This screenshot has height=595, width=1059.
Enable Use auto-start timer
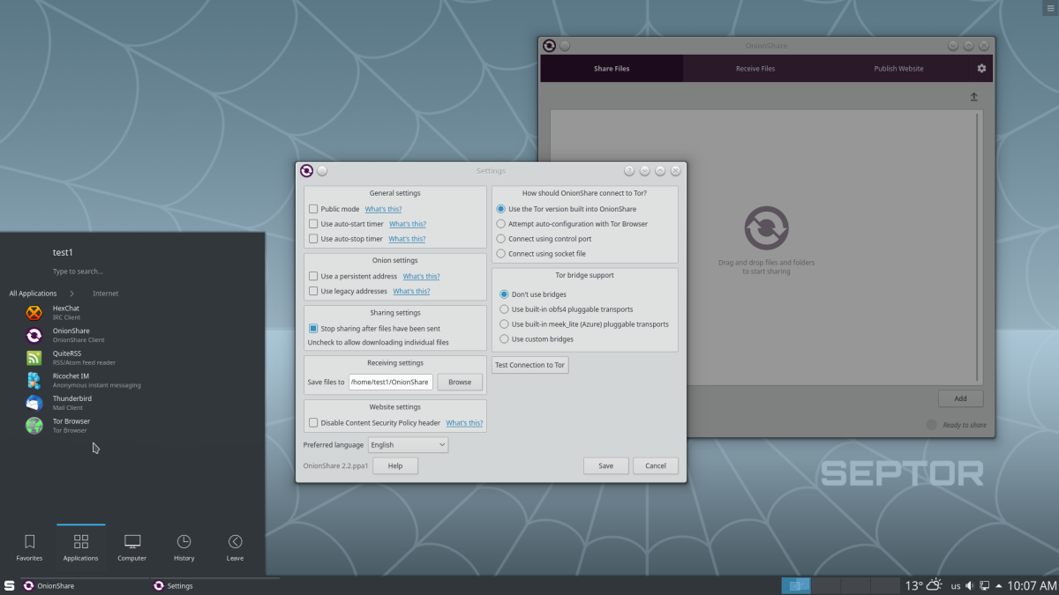coord(313,224)
